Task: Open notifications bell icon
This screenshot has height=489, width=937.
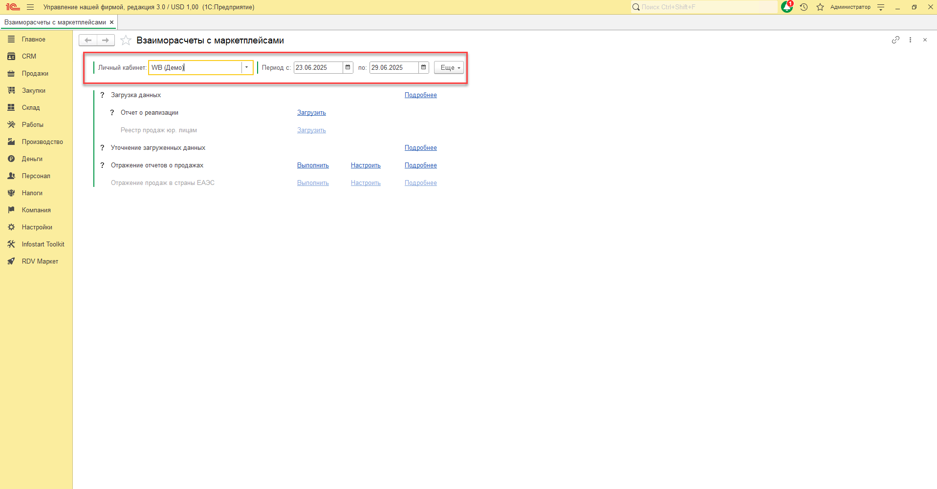Action: [x=787, y=7]
